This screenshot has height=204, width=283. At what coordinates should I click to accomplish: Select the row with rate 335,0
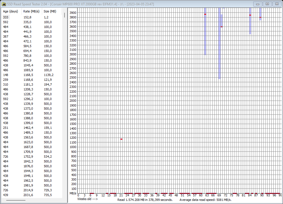point(32,22)
